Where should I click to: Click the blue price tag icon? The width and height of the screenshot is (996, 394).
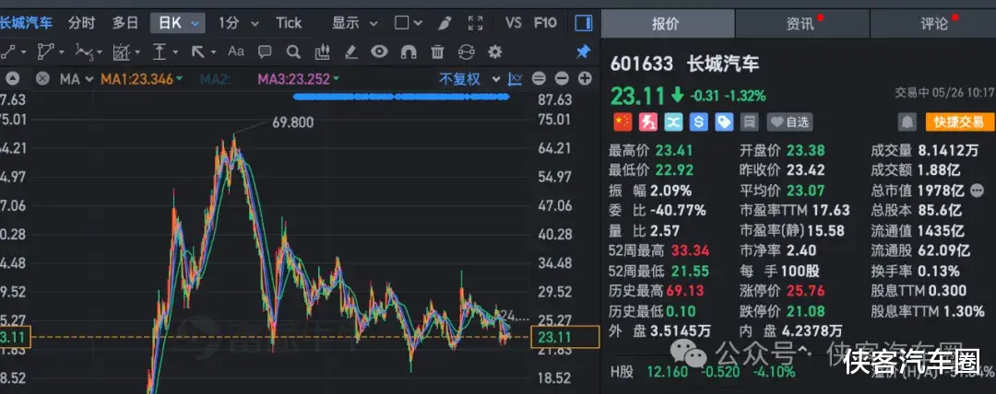(x=724, y=122)
